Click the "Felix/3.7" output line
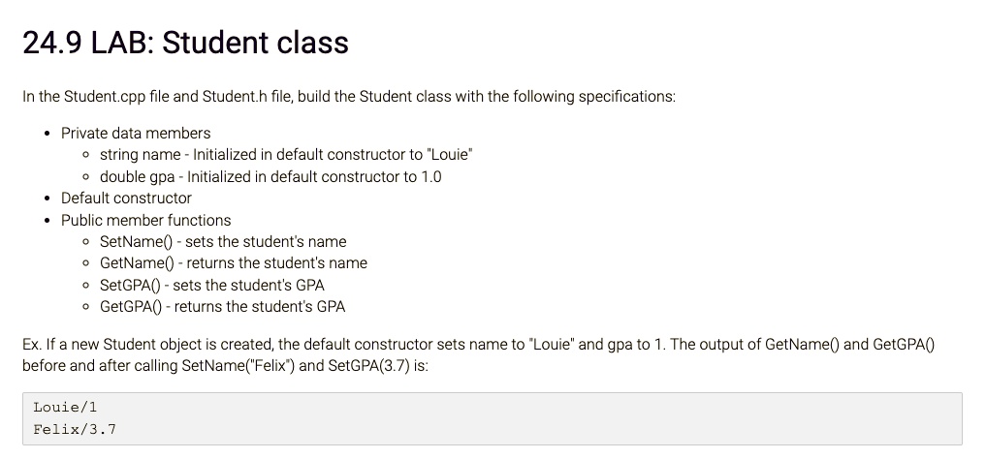The image size is (986, 459). (75, 430)
